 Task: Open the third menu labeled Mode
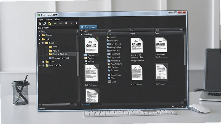57,19
